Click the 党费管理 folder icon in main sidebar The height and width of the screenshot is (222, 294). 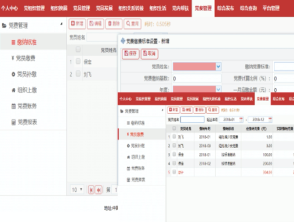4,26
